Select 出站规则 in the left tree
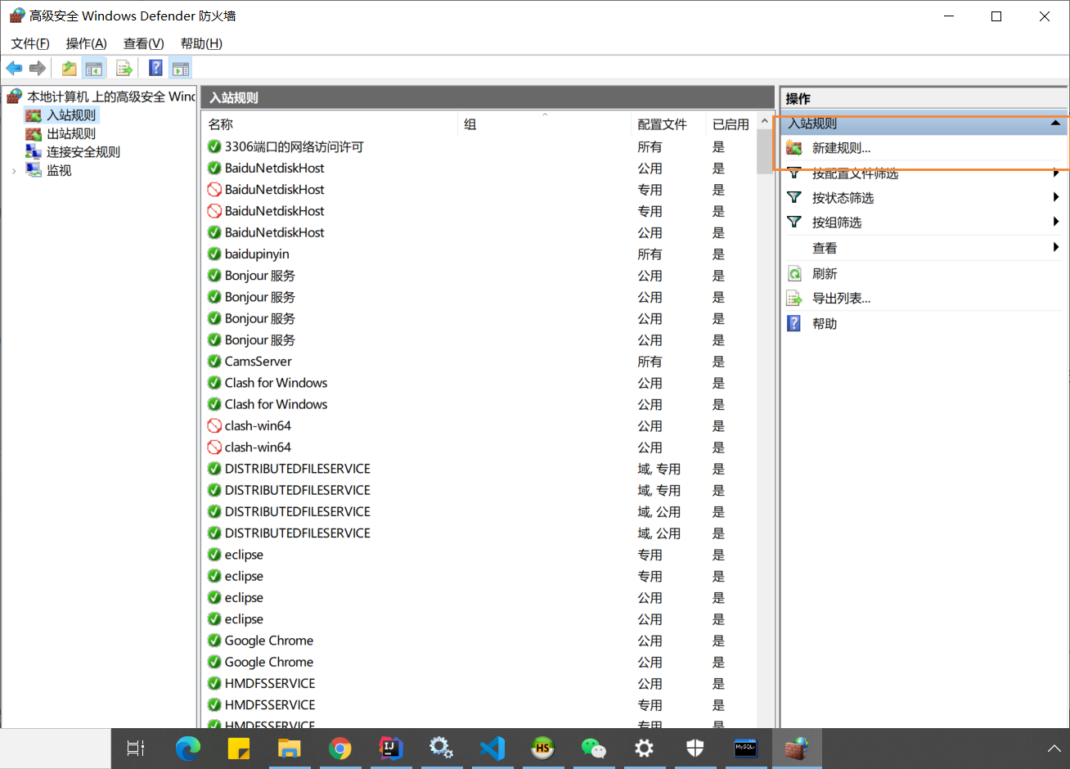1070x769 pixels. (71, 133)
